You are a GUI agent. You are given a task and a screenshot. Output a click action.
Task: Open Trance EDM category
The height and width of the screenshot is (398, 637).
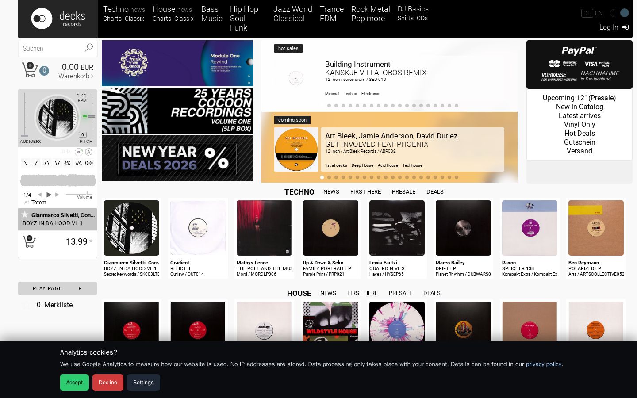coord(332,14)
